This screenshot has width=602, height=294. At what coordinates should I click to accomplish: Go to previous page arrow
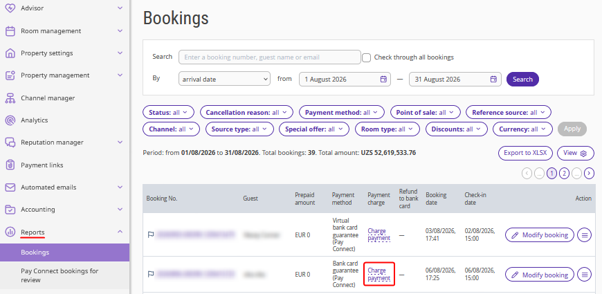(x=527, y=174)
